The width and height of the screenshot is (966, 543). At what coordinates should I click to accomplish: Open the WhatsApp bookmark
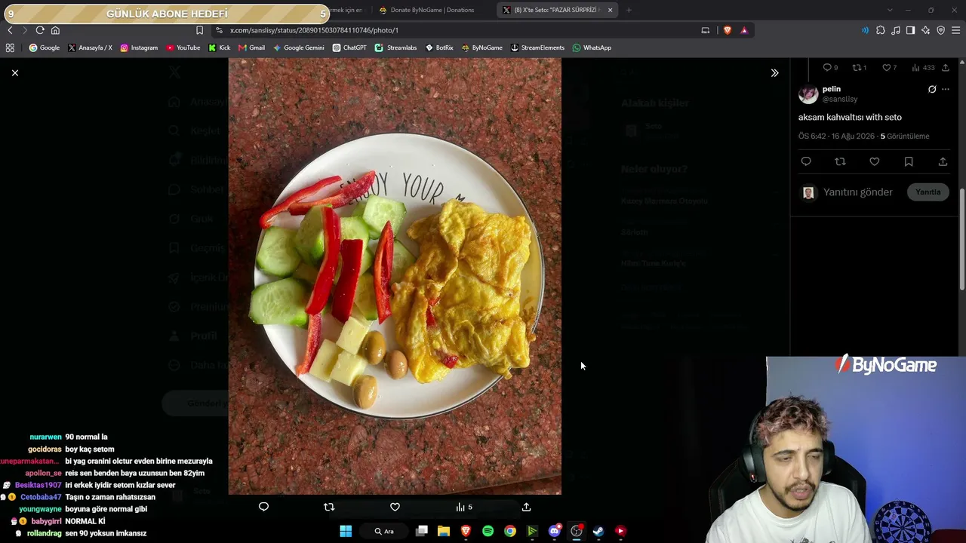(592, 48)
